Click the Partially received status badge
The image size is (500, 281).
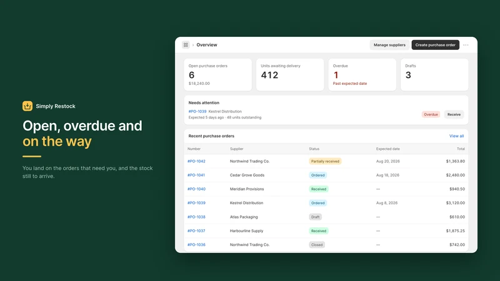point(325,161)
